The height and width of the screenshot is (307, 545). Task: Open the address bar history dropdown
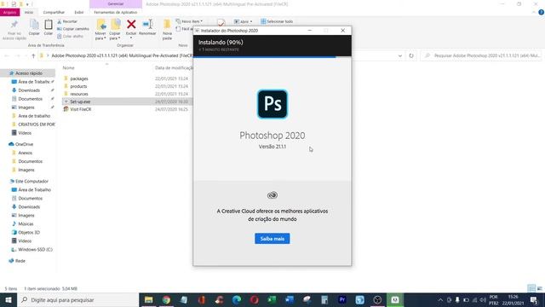coord(400,55)
